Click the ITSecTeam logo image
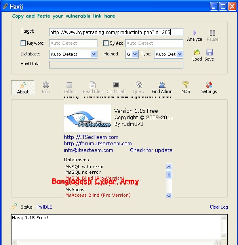The width and height of the screenshot is (238, 245). click(87, 118)
